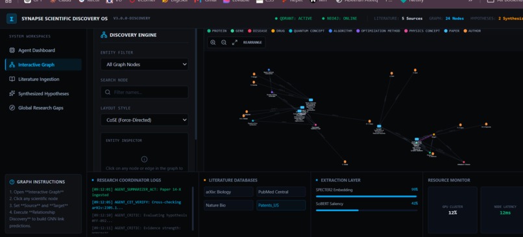523x237 pixels.
Task: Click the '5 Sources' literature count
Action: pyautogui.click(x=412, y=19)
